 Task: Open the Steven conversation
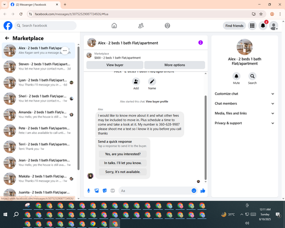pos(38,67)
